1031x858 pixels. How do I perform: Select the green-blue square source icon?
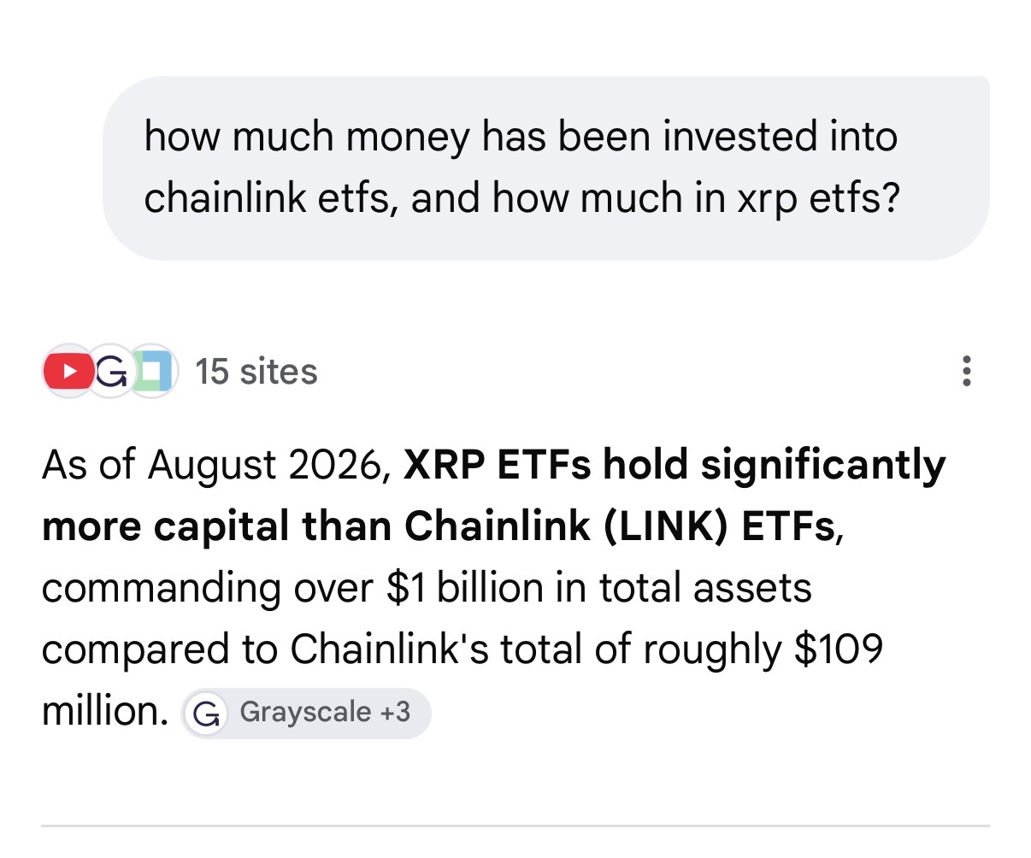pyautogui.click(x=153, y=372)
